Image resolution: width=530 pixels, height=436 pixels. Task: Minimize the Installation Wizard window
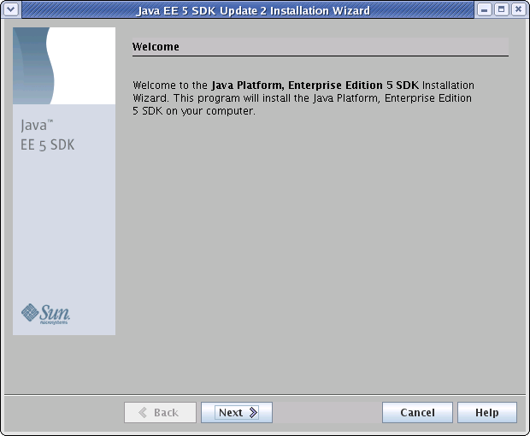tap(484, 9)
